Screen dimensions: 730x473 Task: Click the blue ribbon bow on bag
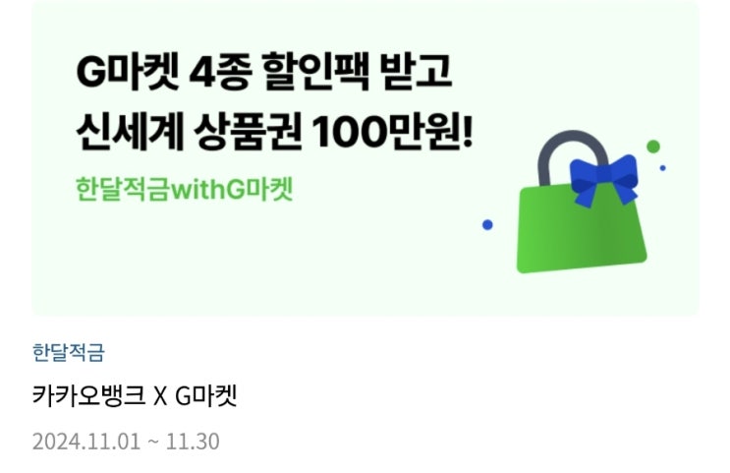tap(604, 180)
